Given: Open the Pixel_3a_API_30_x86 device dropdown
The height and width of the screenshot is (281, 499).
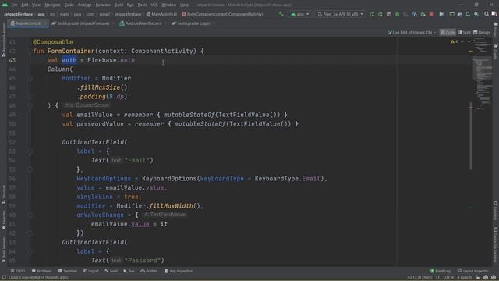Looking at the screenshot, I should click(341, 14).
